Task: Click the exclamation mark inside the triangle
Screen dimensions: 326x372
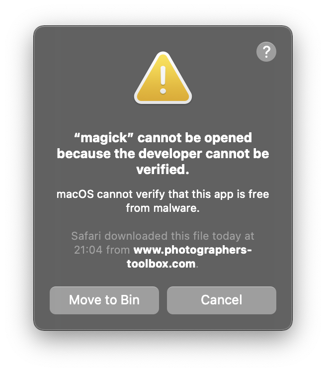Action: pos(163,80)
